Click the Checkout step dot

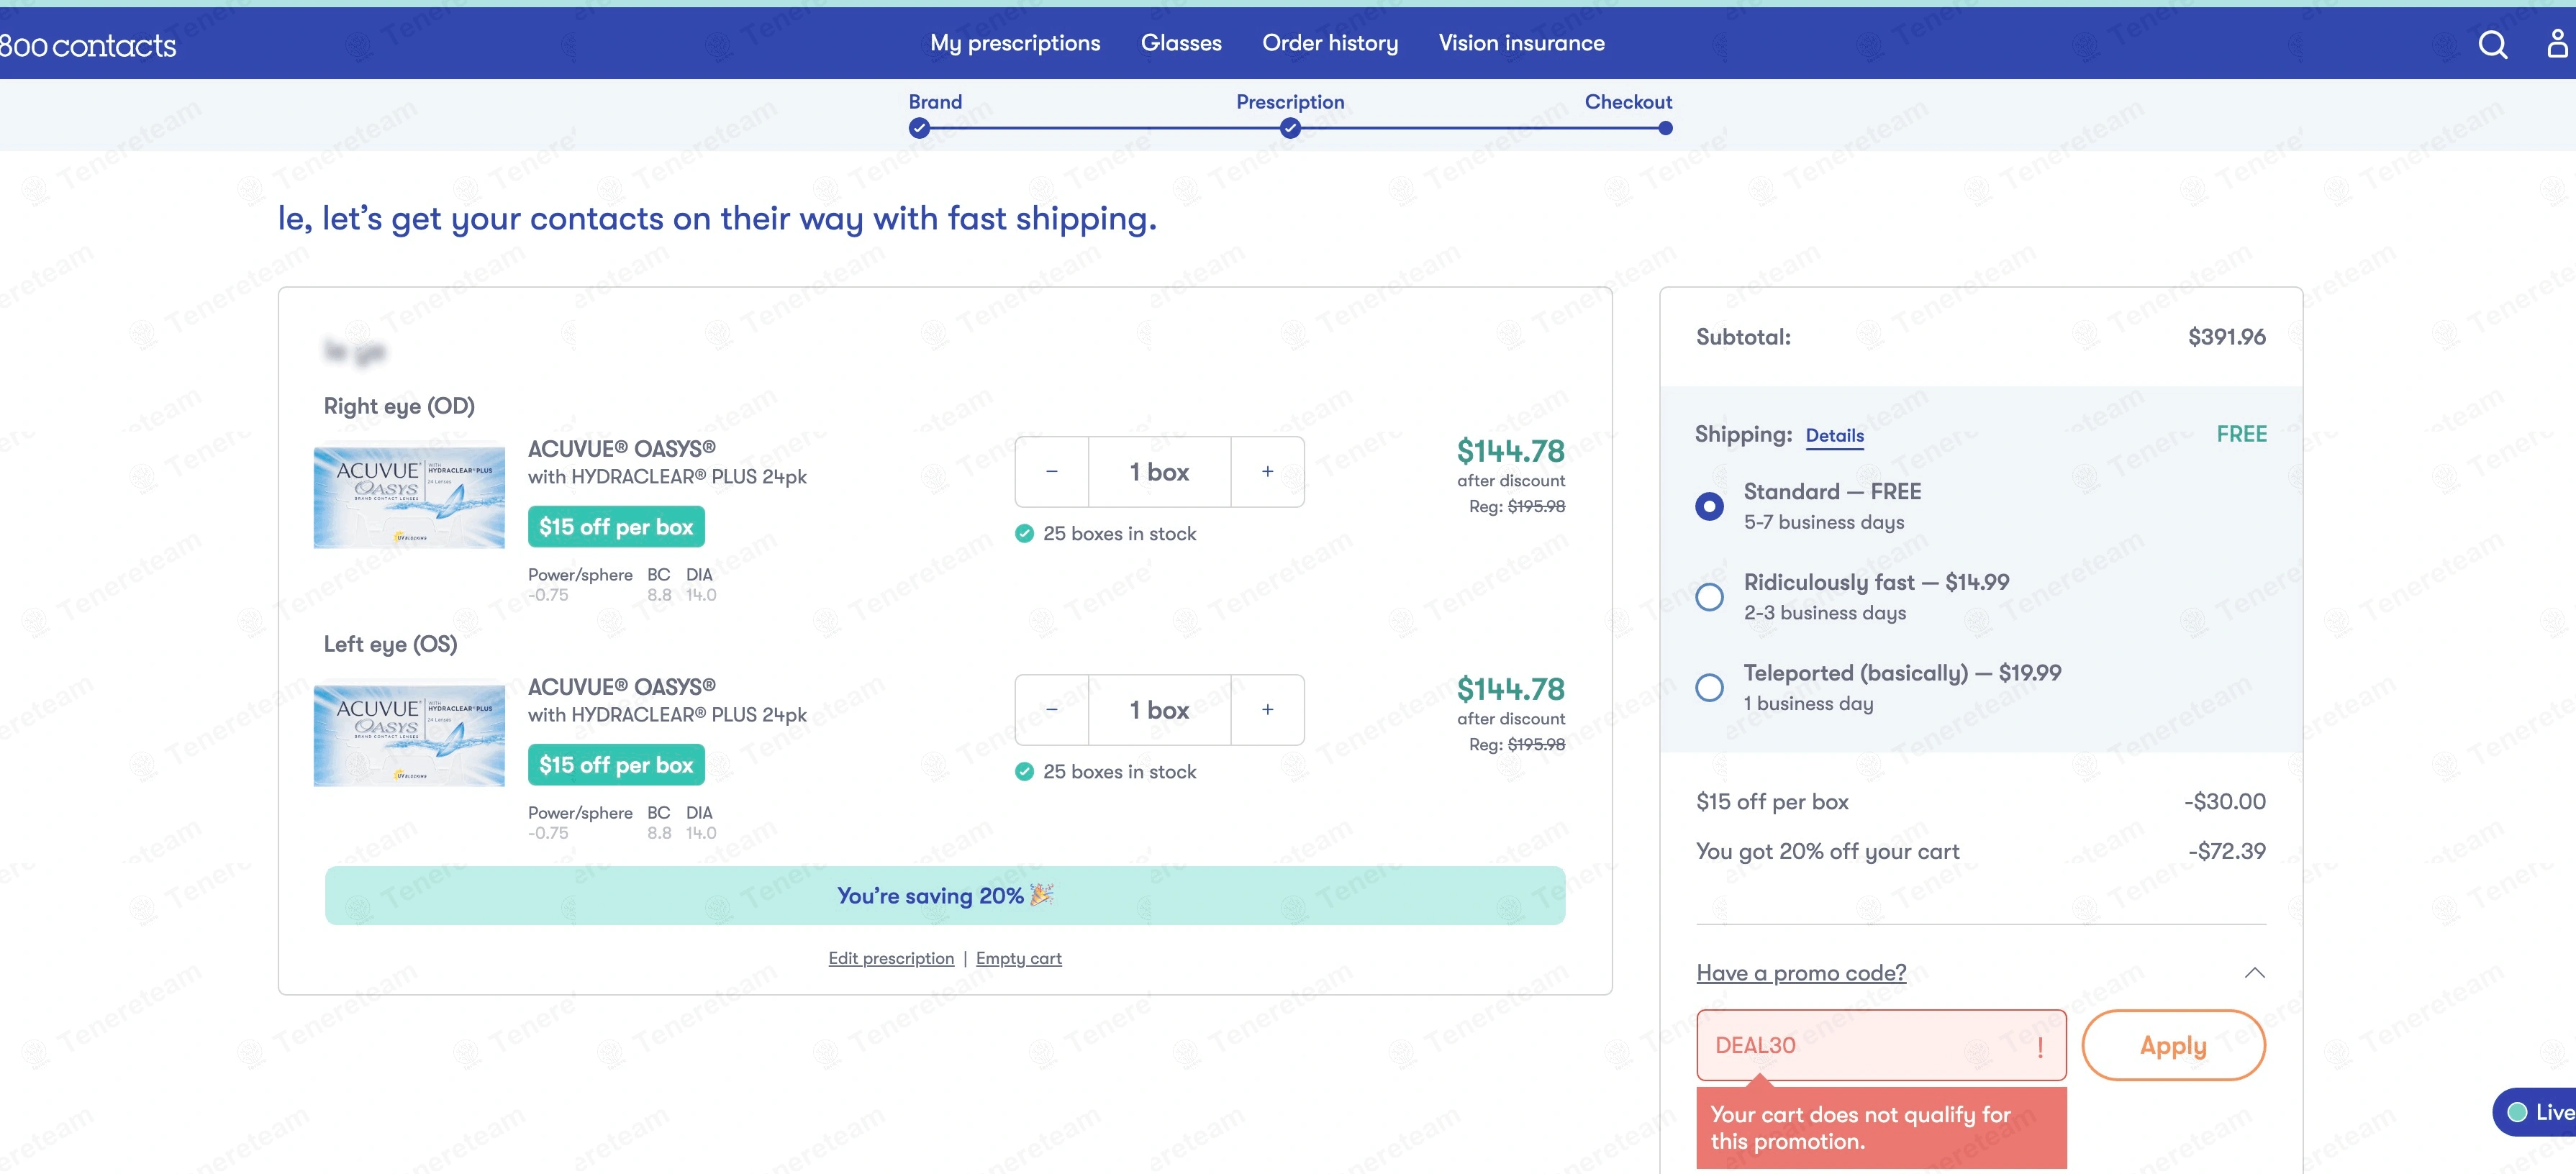[x=1665, y=128]
